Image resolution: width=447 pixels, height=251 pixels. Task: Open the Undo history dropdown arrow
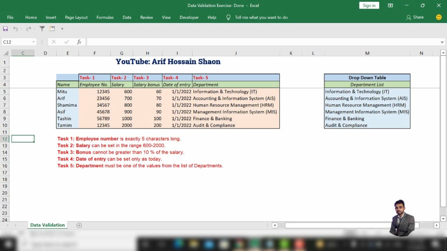[x=21, y=29]
